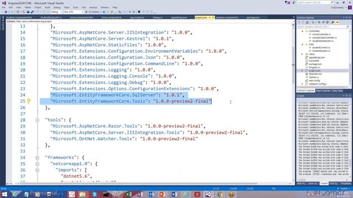Close the project.json editor tab
Screen dimensions: 353x198
[x=213, y=17]
